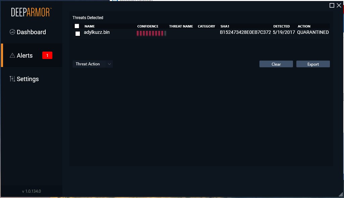Click the version number v 1.0.134.0

point(31,191)
